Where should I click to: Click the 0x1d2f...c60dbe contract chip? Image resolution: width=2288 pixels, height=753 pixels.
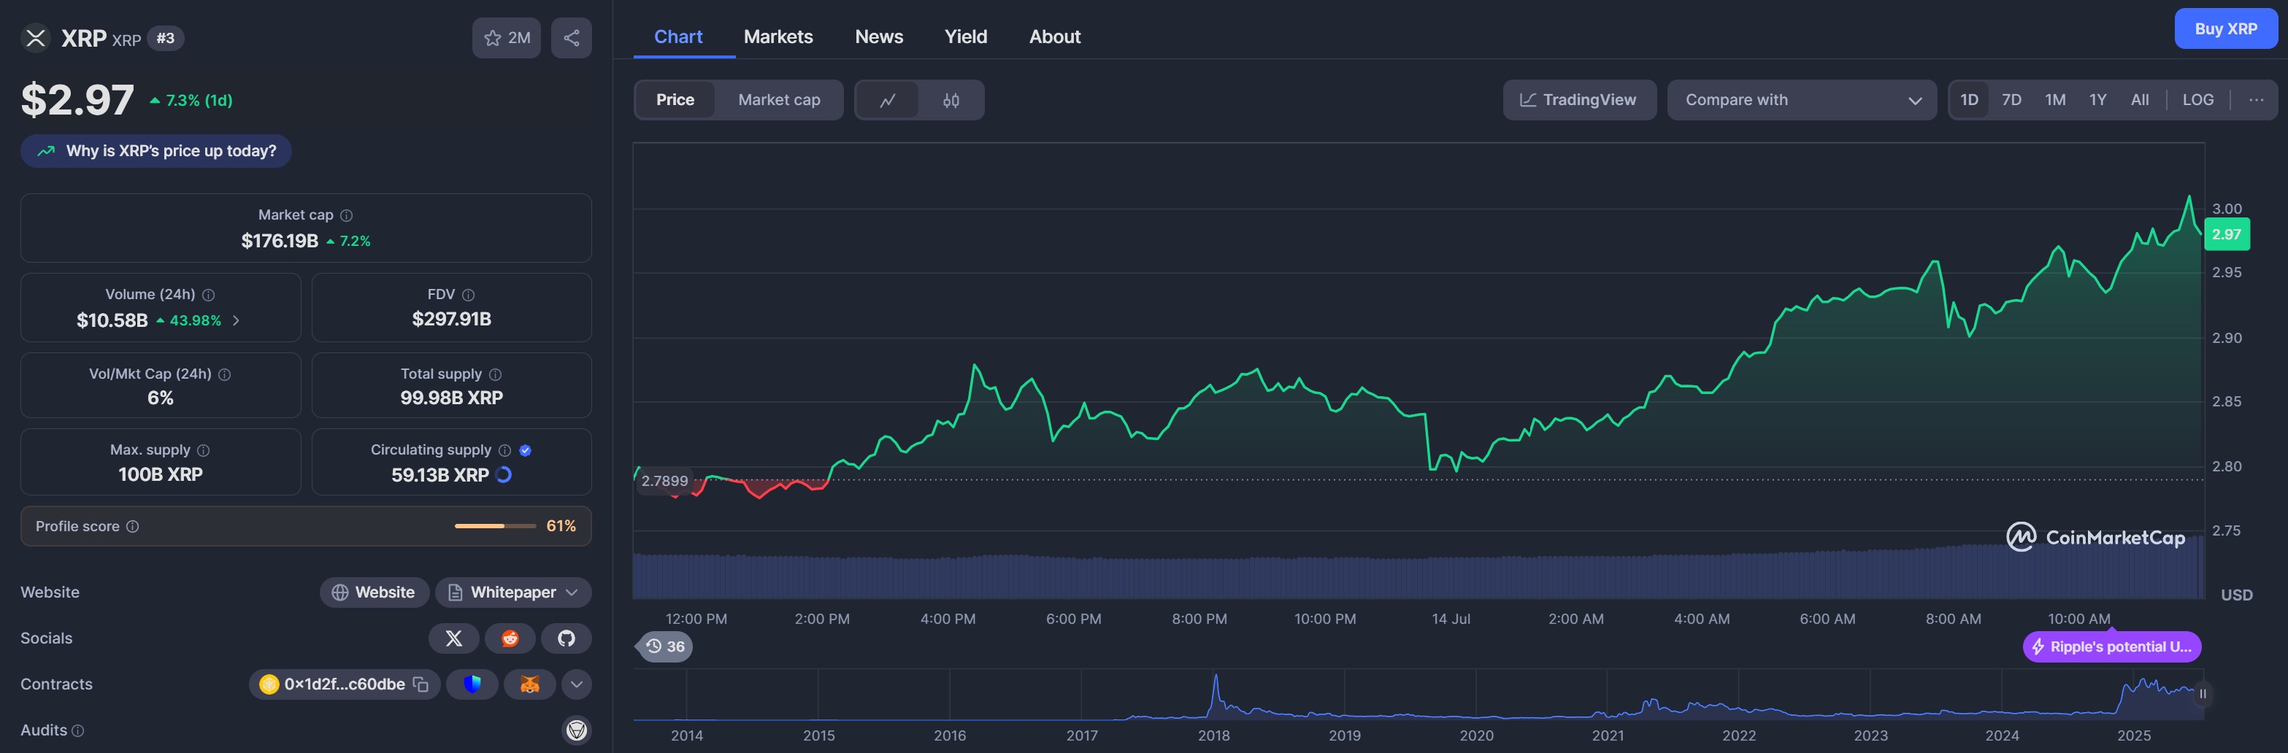click(344, 684)
